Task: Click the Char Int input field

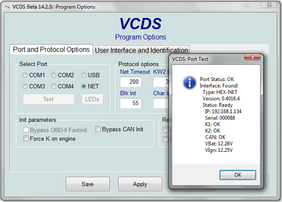Action: 161,103
